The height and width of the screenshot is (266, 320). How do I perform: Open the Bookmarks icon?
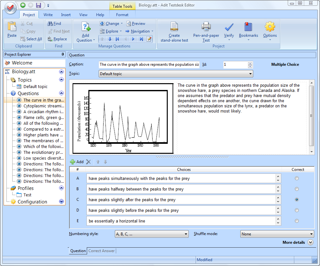point(248,26)
